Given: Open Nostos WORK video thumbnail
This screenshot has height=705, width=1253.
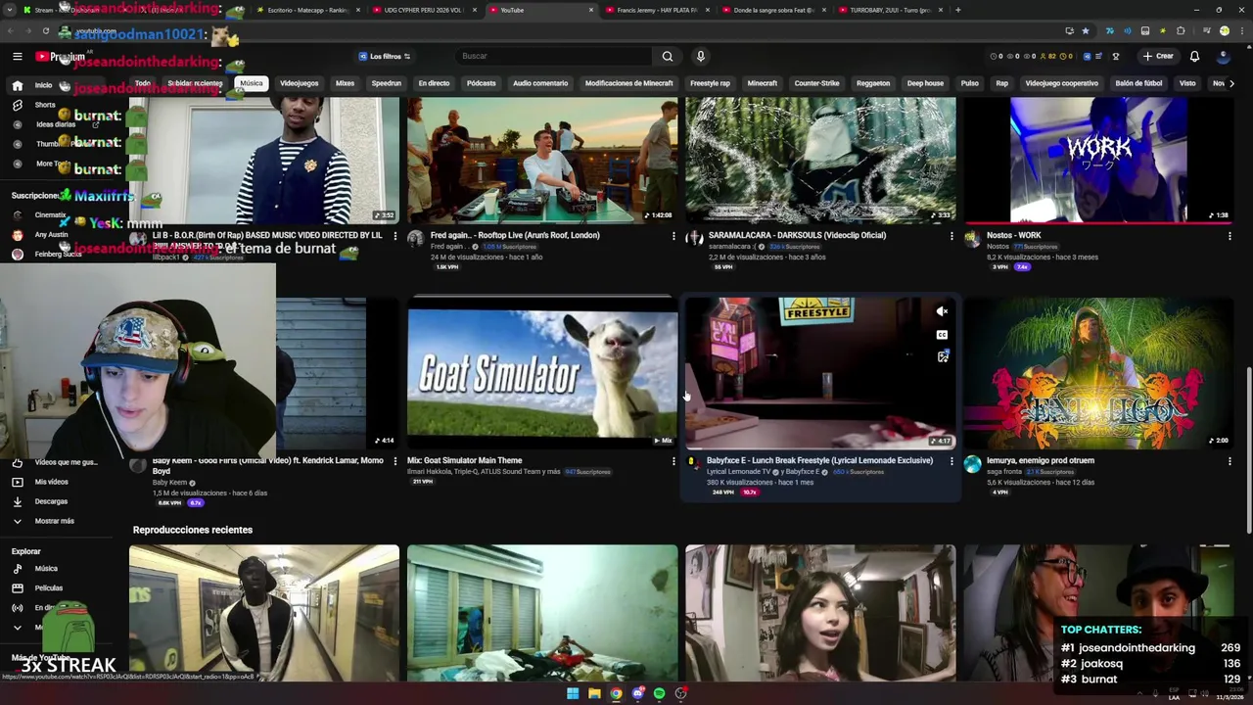Looking at the screenshot, I should coord(1098,161).
